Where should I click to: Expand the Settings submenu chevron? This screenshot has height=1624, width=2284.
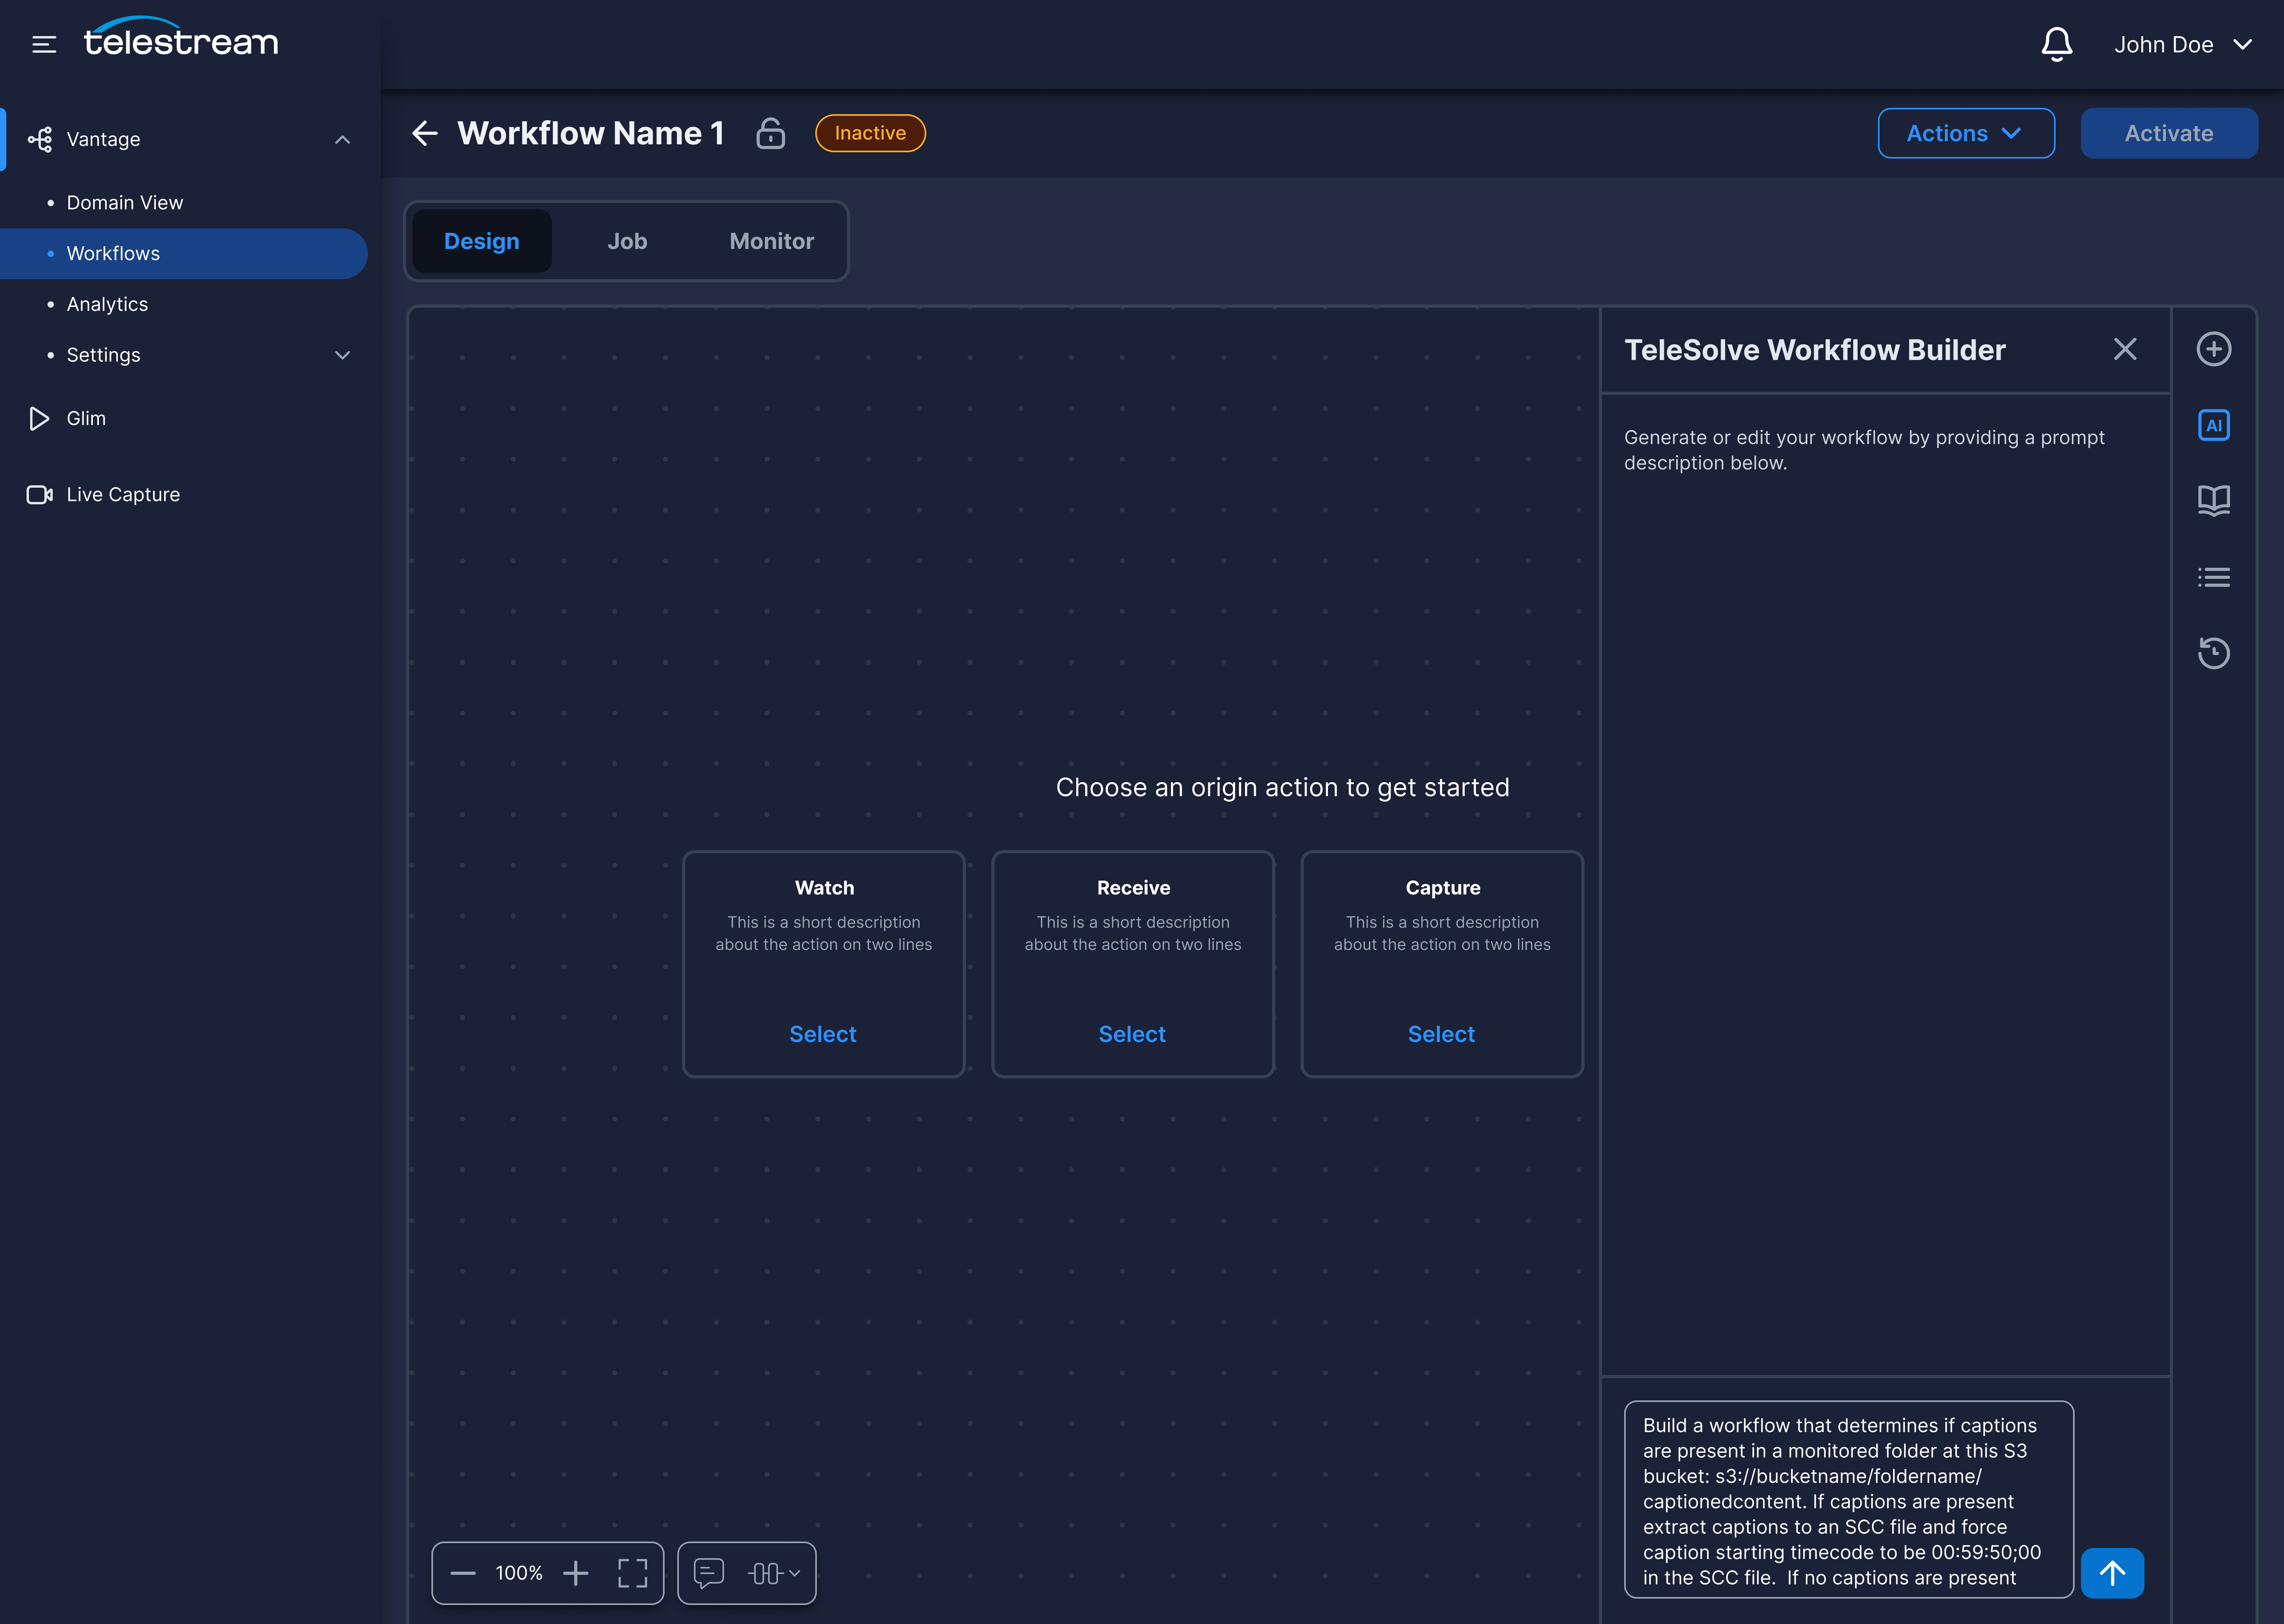pos(342,355)
